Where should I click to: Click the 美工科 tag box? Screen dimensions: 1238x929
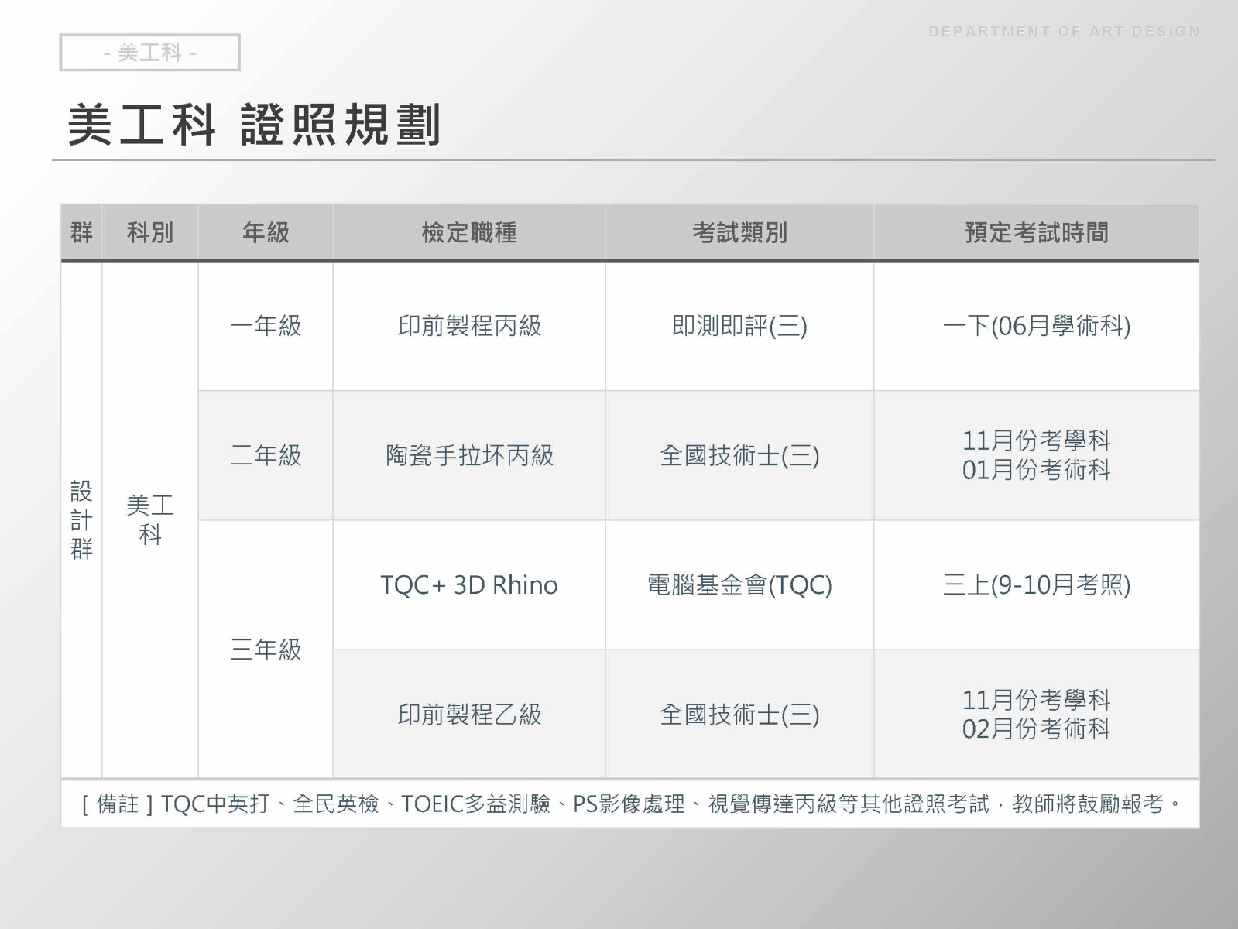tap(149, 53)
